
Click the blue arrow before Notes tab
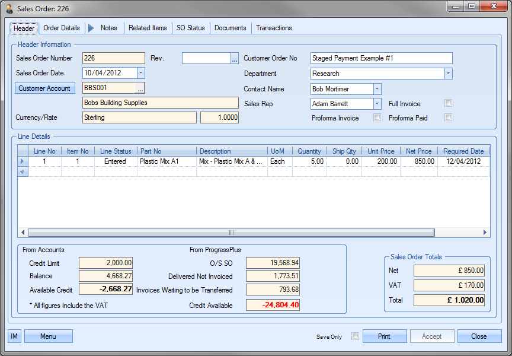(91, 28)
